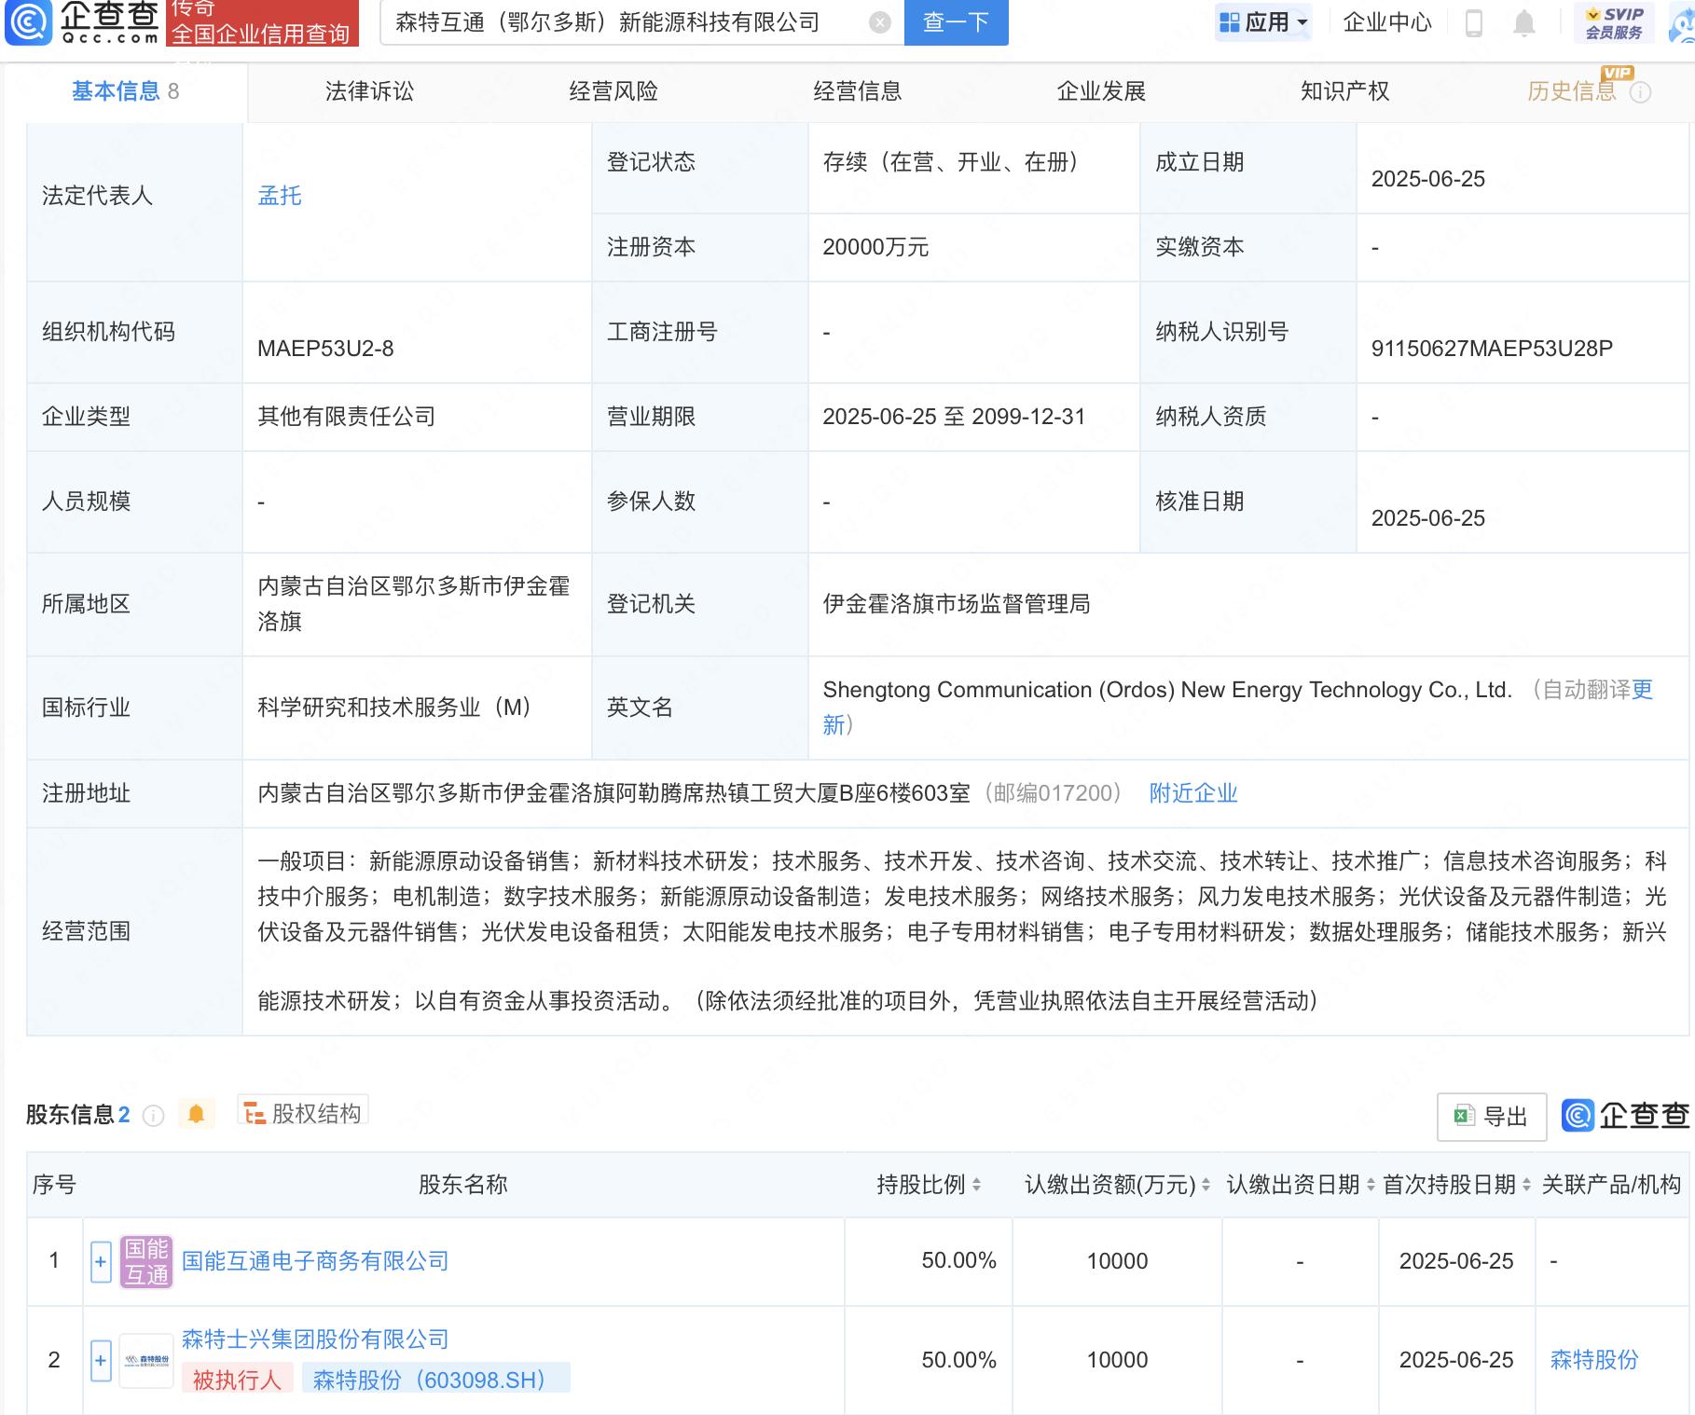Click 更新 link after English name
Image resolution: width=1695 pixels, height=1415 pixels.
tap(1641, 690)
